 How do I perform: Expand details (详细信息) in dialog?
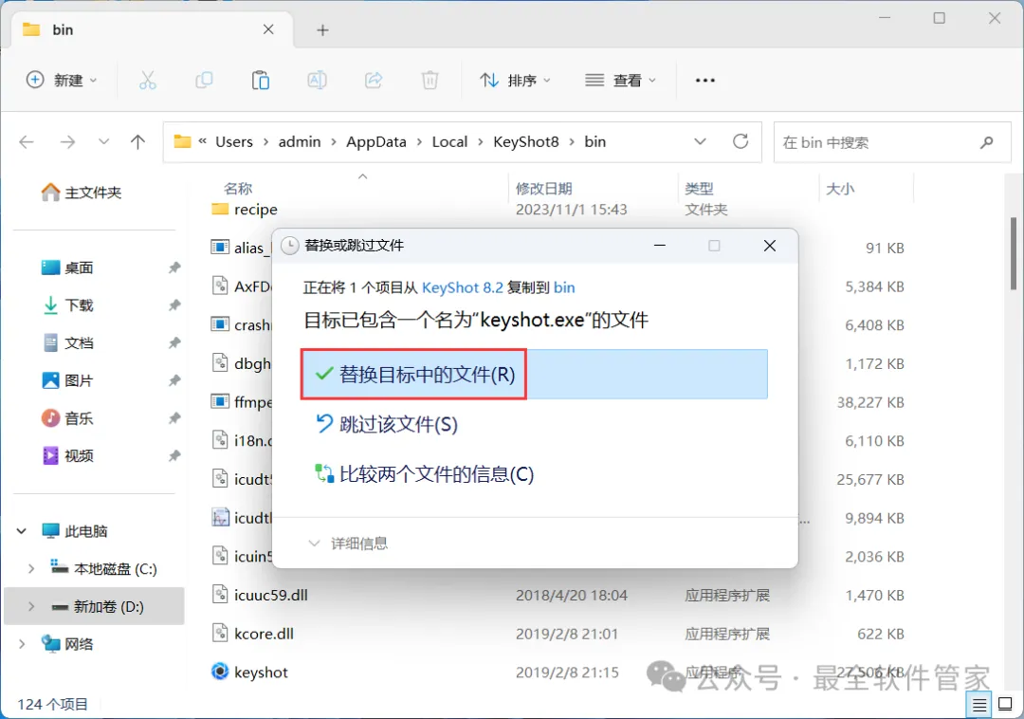348,544
